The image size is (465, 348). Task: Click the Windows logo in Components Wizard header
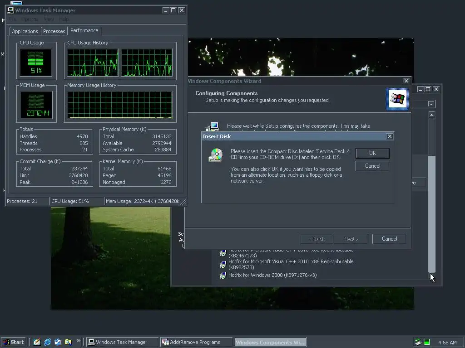click(397, 99)
